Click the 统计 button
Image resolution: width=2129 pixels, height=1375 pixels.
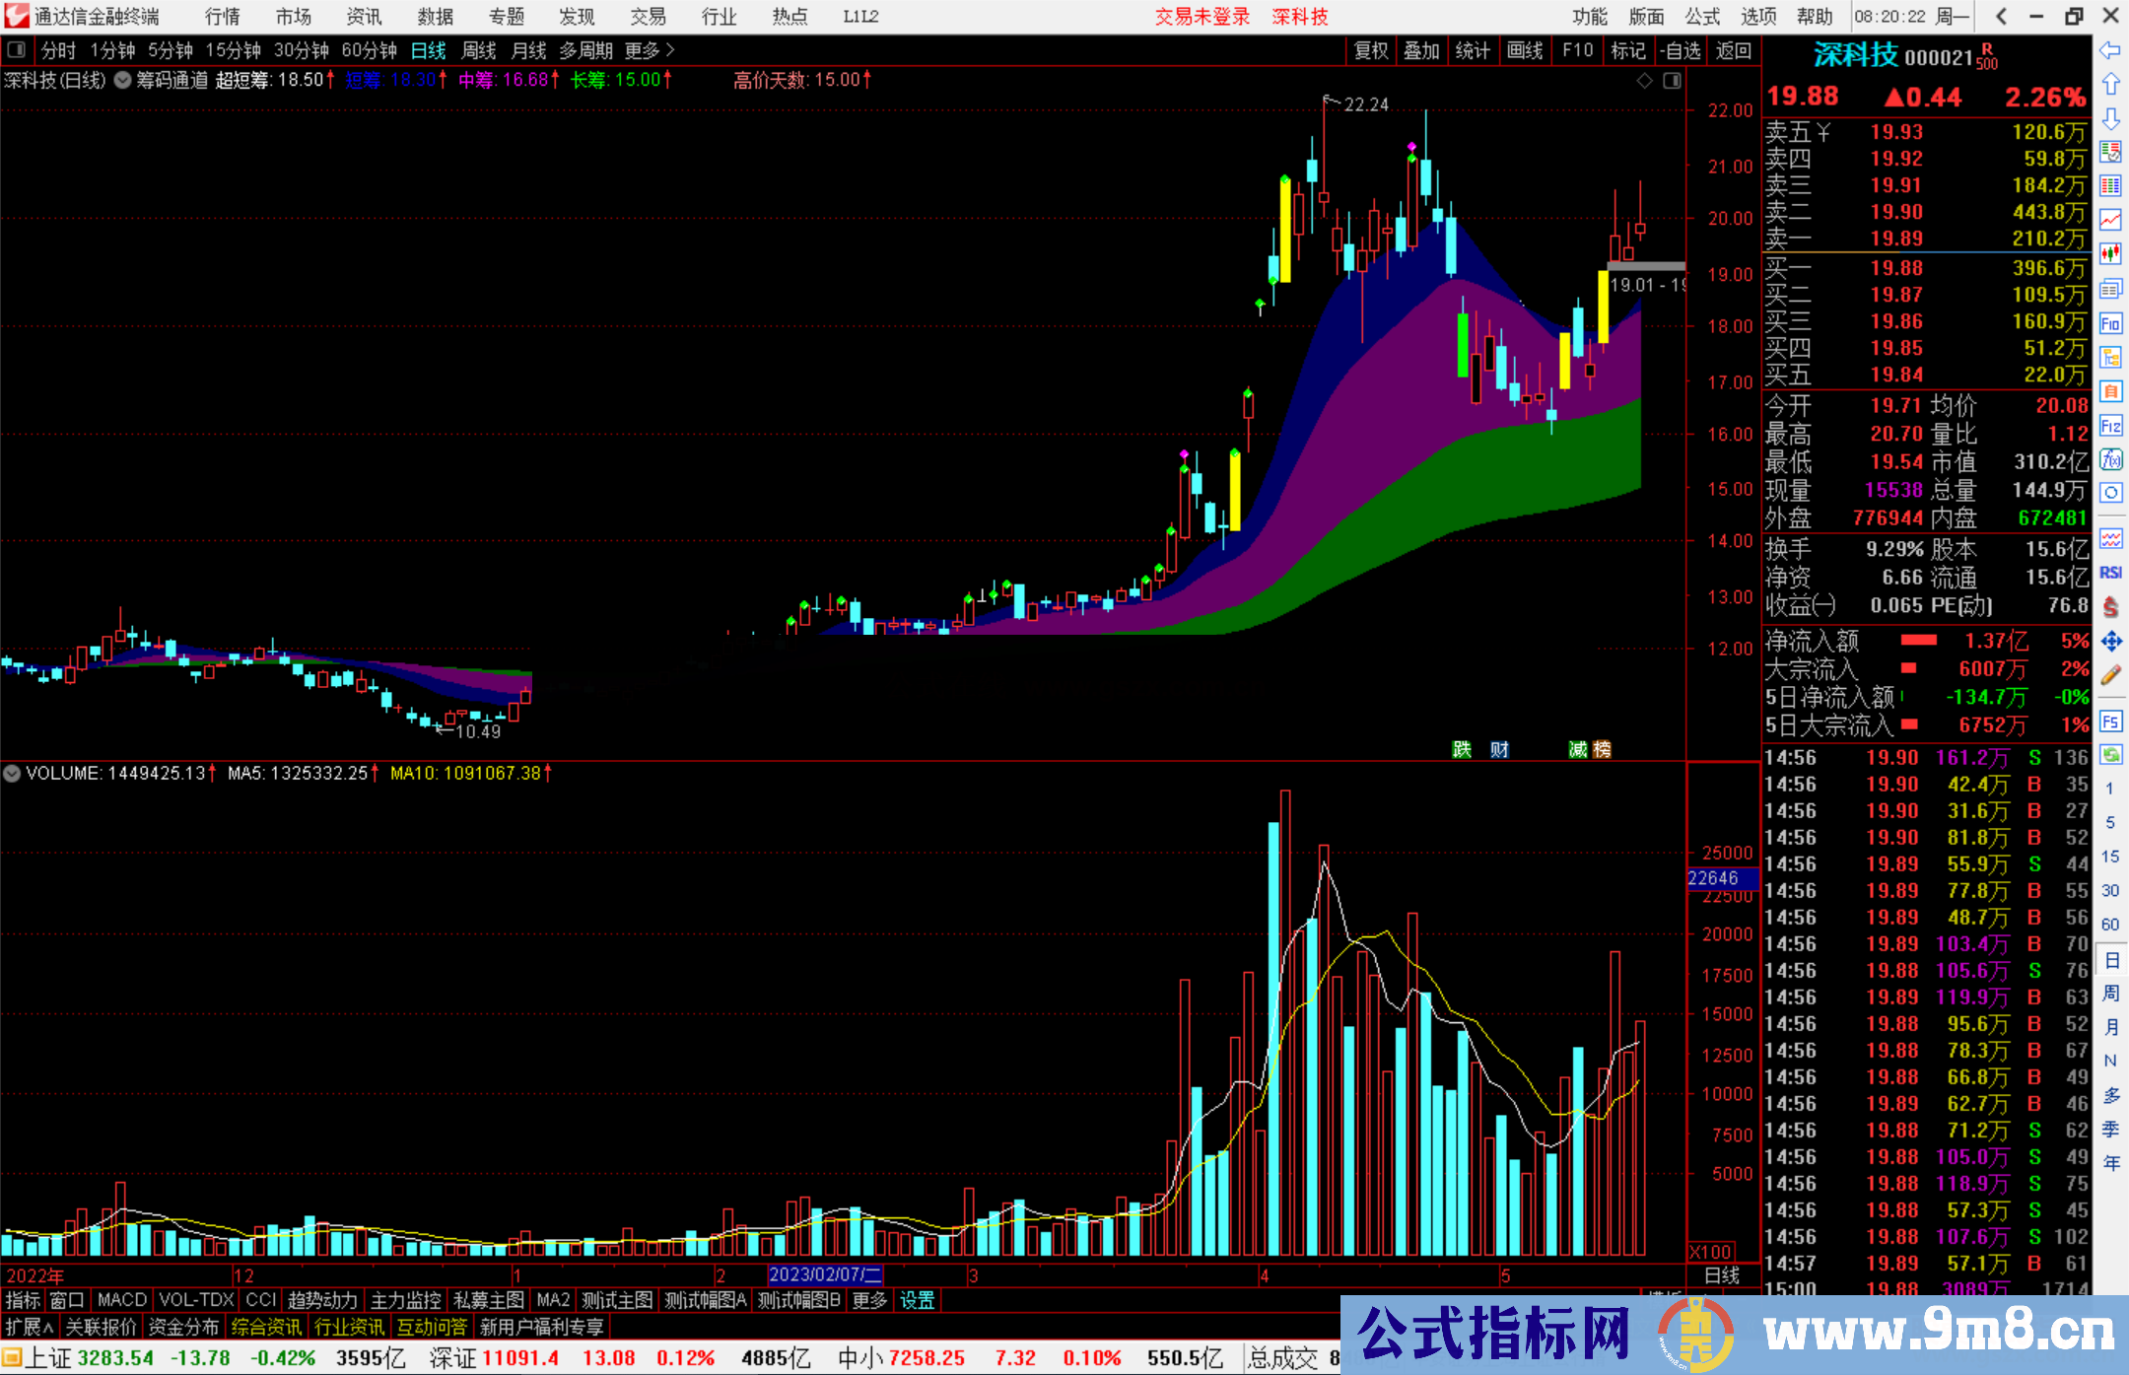click(1474, 50)
